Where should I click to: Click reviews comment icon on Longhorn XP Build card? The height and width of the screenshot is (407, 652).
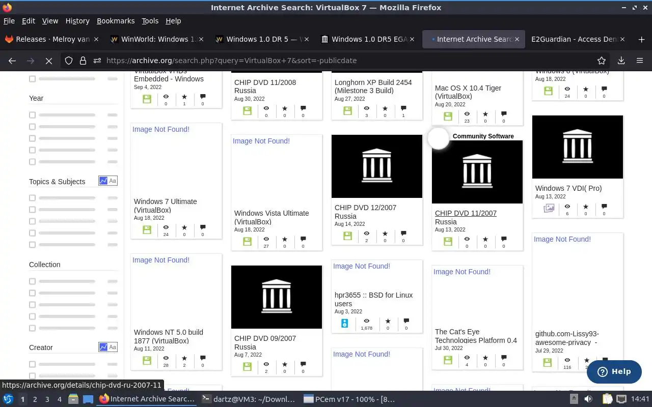(403, 108)
